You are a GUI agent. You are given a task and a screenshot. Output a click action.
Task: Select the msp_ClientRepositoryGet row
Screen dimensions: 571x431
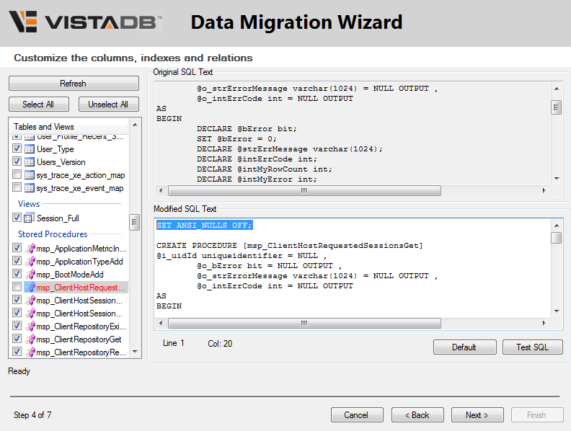(79, 339)
